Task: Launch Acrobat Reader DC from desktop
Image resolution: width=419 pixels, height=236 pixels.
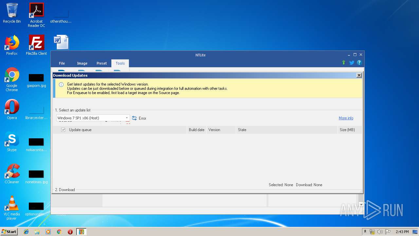Action: (x=36, y=15)
